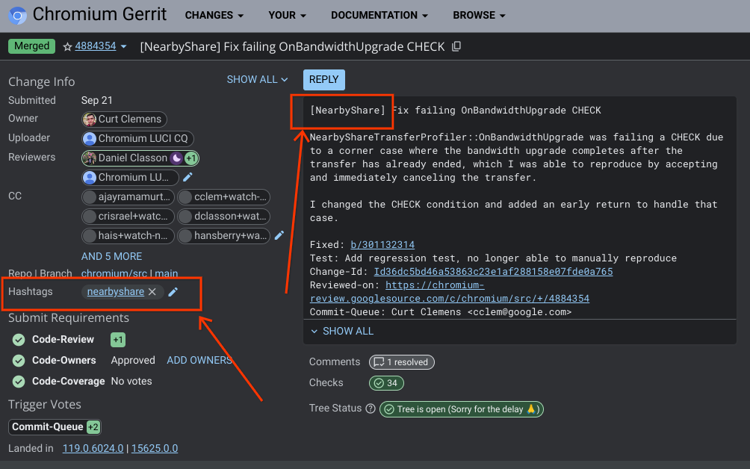Open dropdown next to change number
The image size is (750, 469).
[x=123, y=46]
